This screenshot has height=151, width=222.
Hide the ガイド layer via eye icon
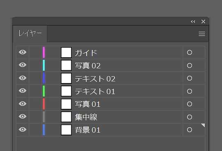(23, 52)
